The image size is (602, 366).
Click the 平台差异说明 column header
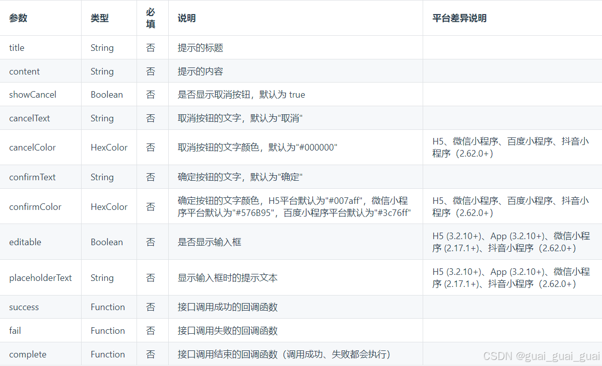pos(459,18)
